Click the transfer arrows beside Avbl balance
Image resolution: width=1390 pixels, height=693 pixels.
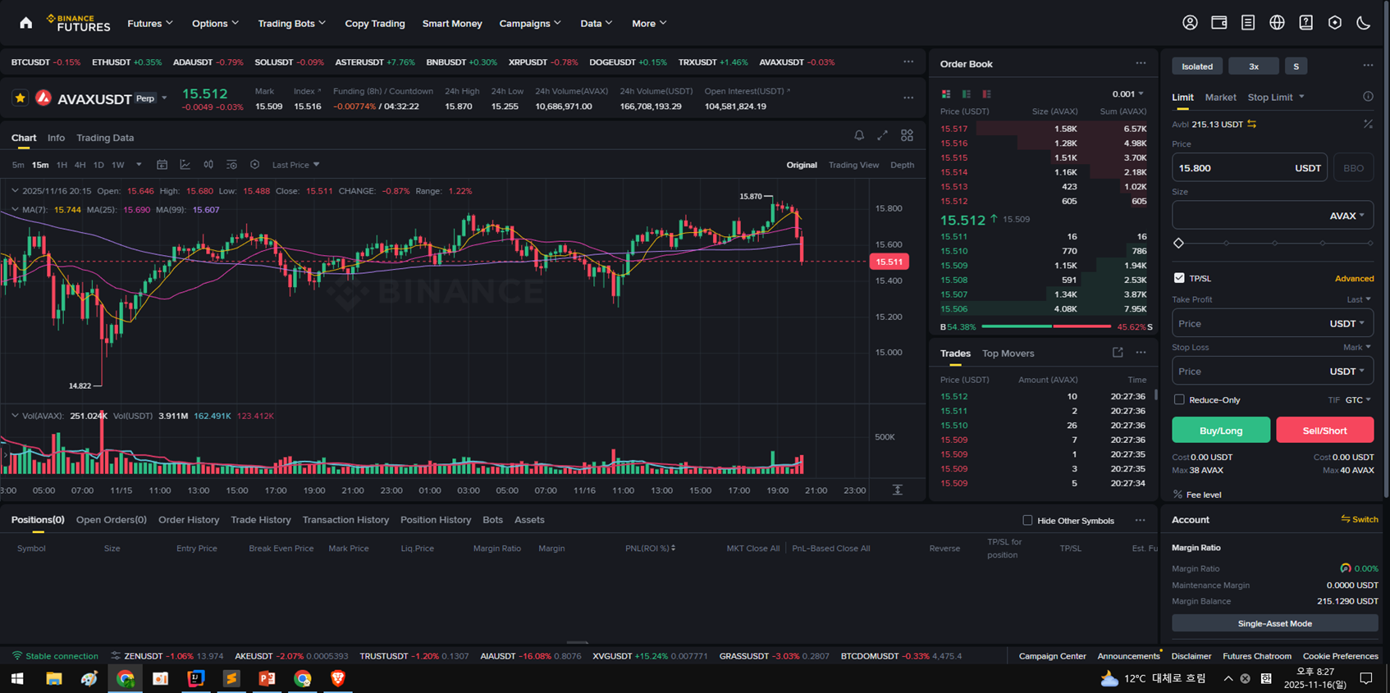click(x=1252, y=124)
